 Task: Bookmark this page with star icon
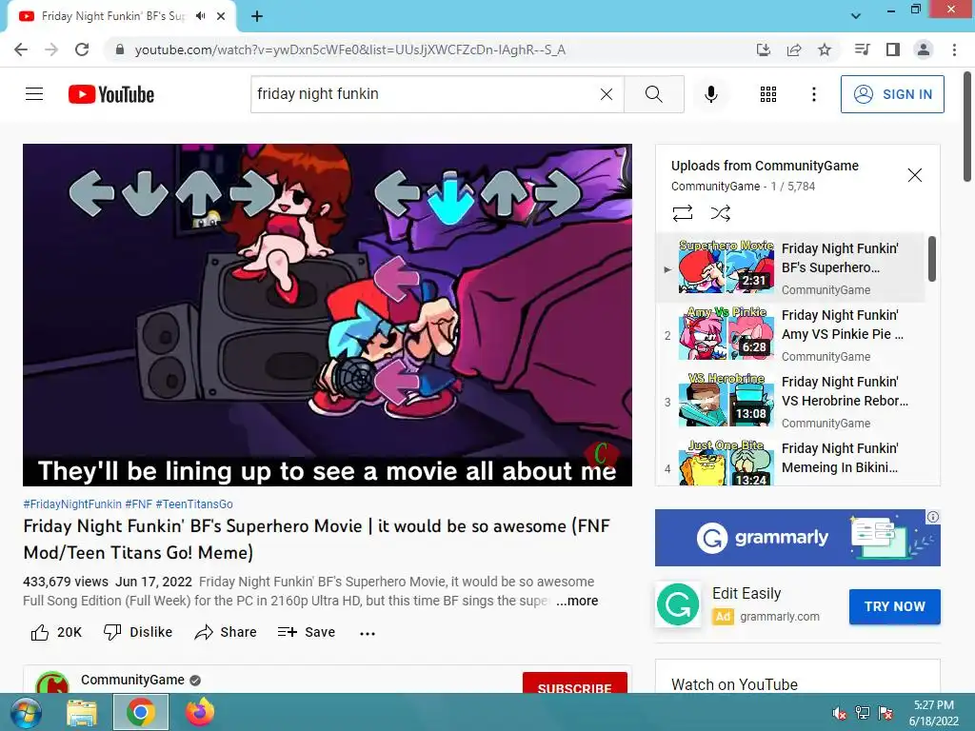(x=825, y=49)
